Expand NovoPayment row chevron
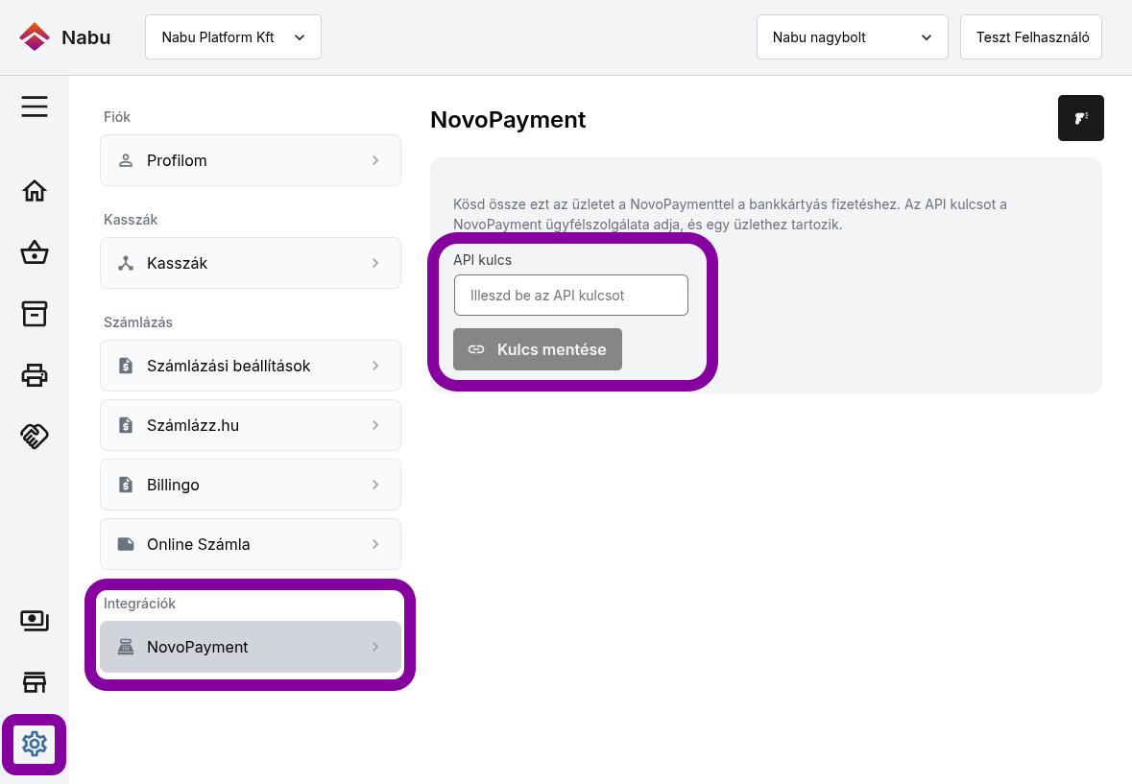 pos(375,647)
